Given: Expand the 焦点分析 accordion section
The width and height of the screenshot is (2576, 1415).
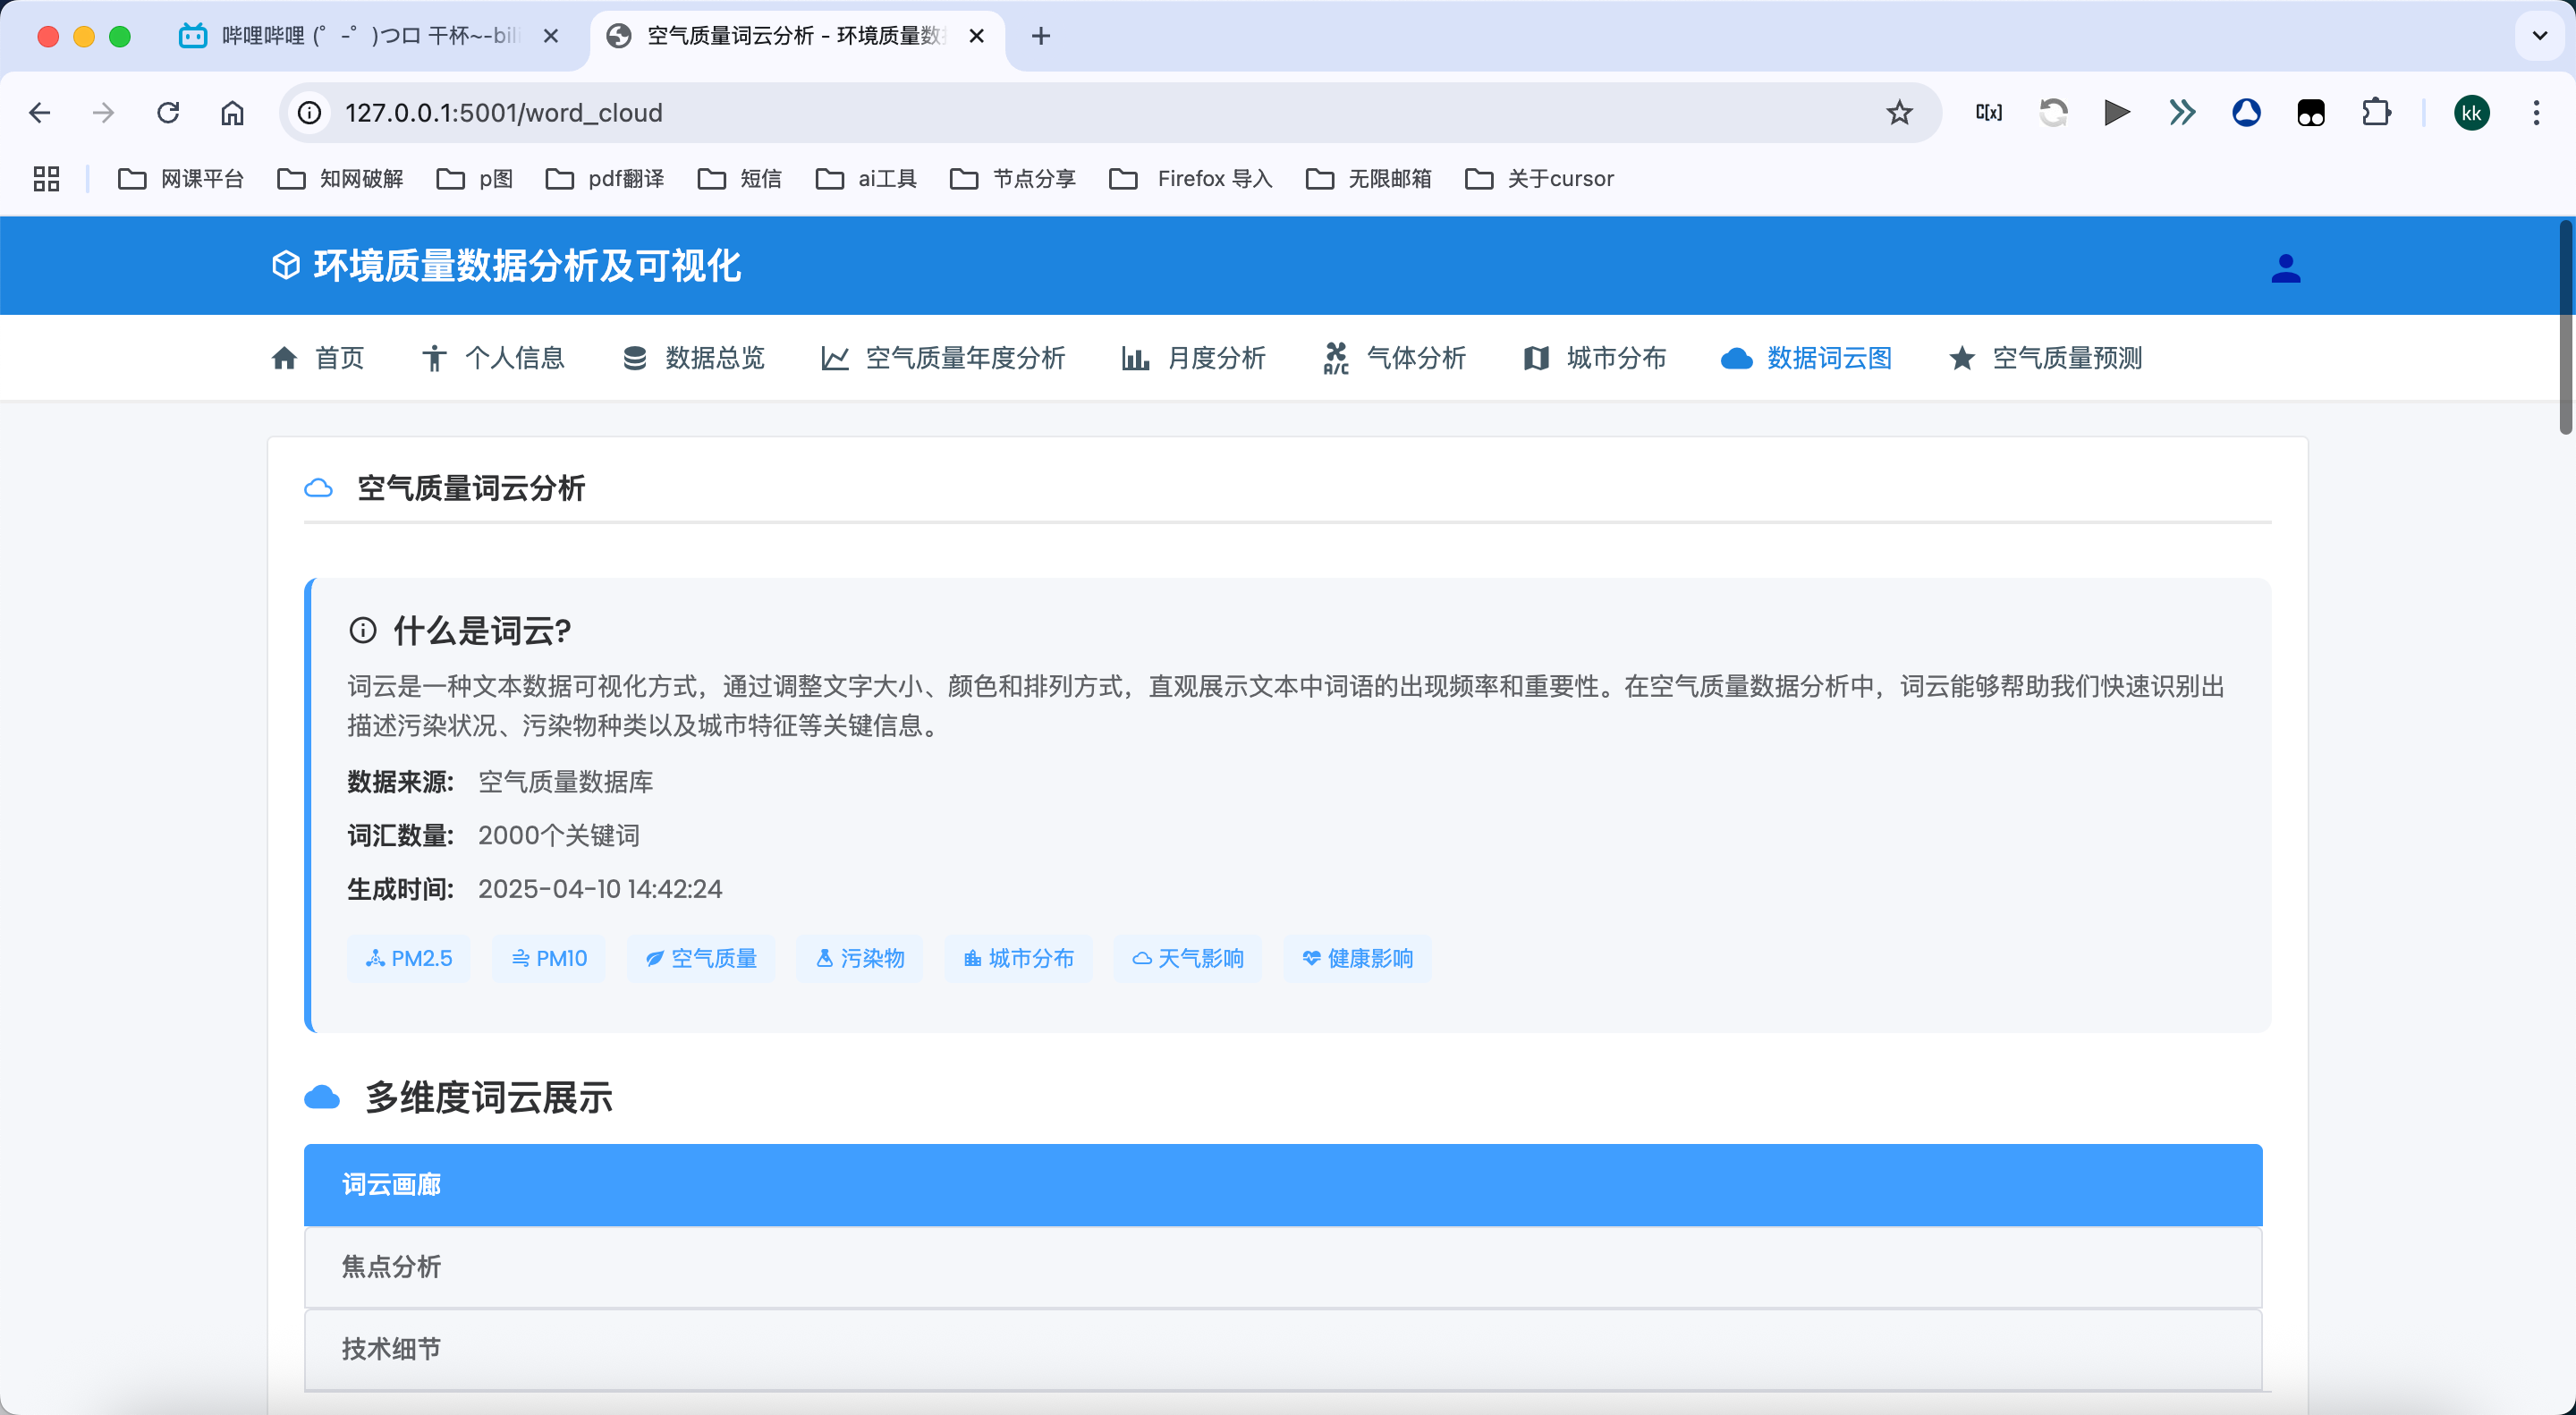Looking at the screenshot, I should [1282, 1266].
